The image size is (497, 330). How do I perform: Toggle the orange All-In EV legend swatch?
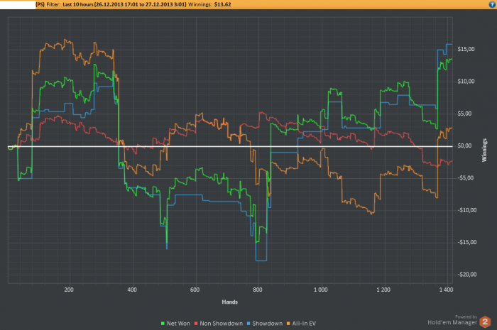(288, 324)
